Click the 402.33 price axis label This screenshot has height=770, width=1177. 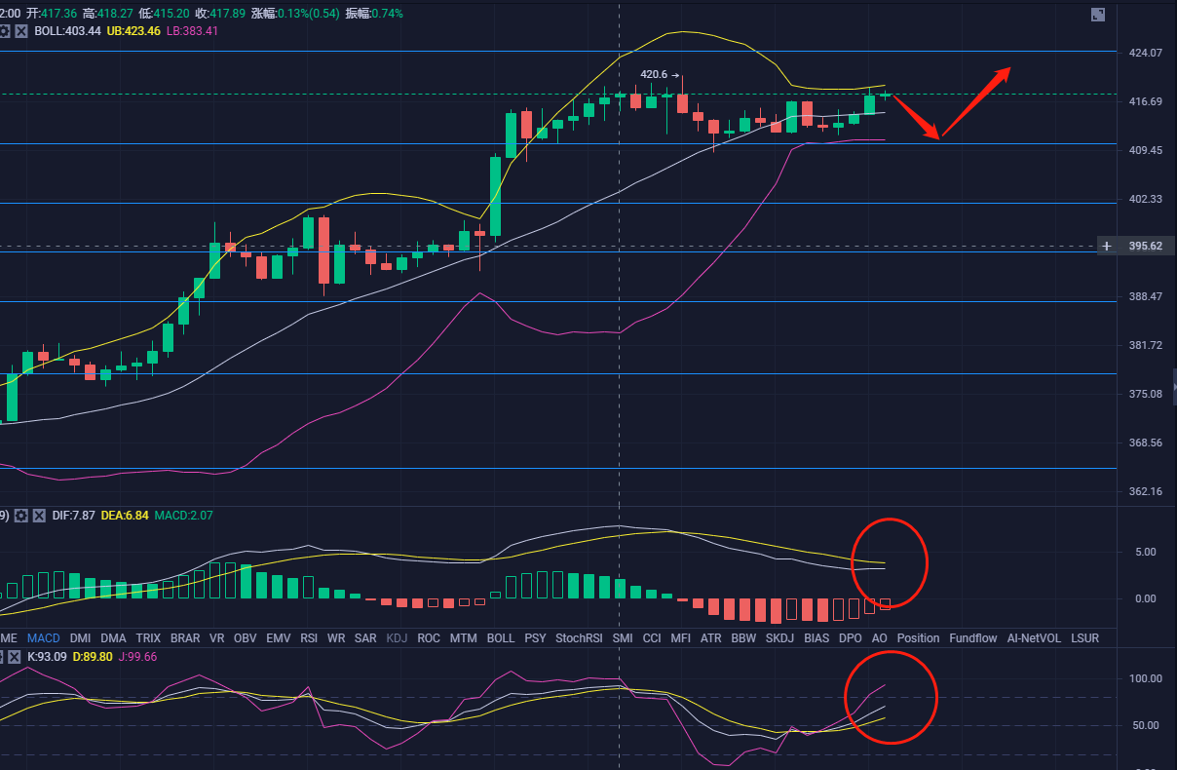tap(1145, 199)
